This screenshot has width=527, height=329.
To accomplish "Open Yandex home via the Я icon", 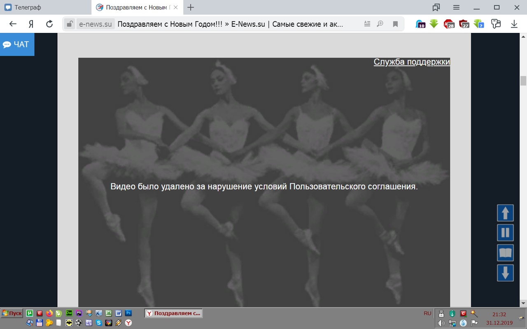I will (31, 24).
